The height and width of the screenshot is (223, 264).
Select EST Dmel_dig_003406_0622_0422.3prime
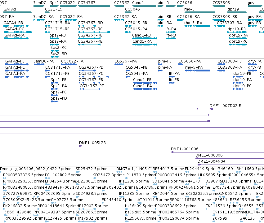1,172
